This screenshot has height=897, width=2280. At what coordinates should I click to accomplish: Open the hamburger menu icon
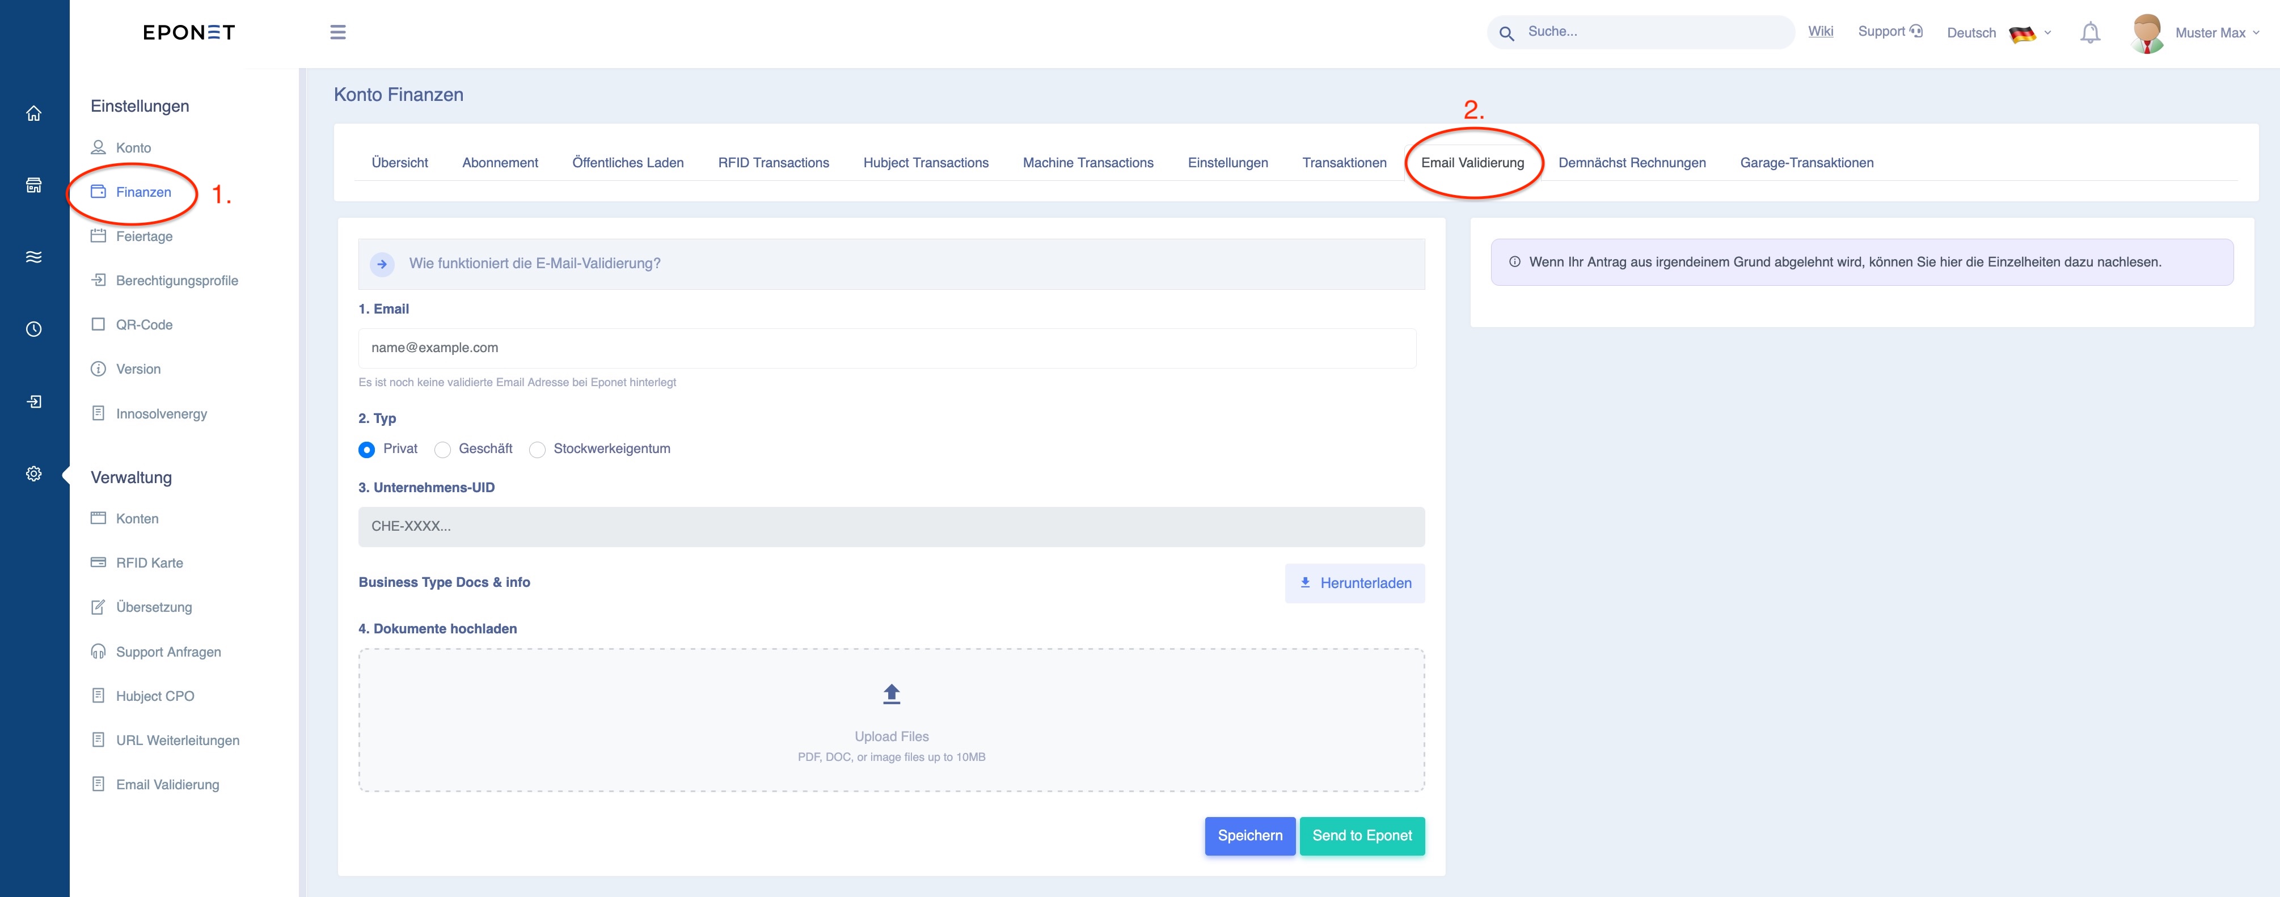(337, 33)
